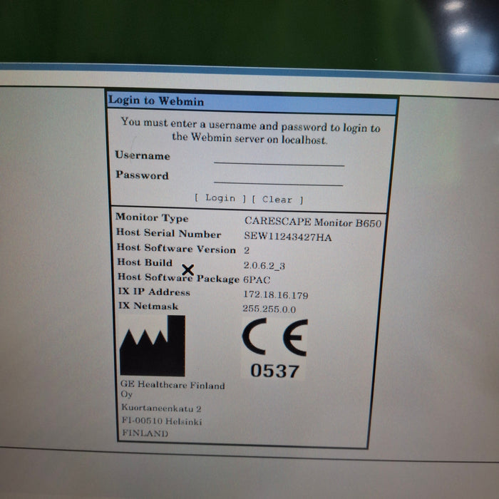Click the Monitor Type label
Image resolution: width=499 pixels, height=499 pixels.
[152, 218]
